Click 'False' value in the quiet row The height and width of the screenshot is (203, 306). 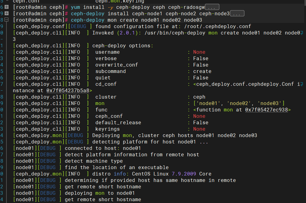(x=201, y=78)
